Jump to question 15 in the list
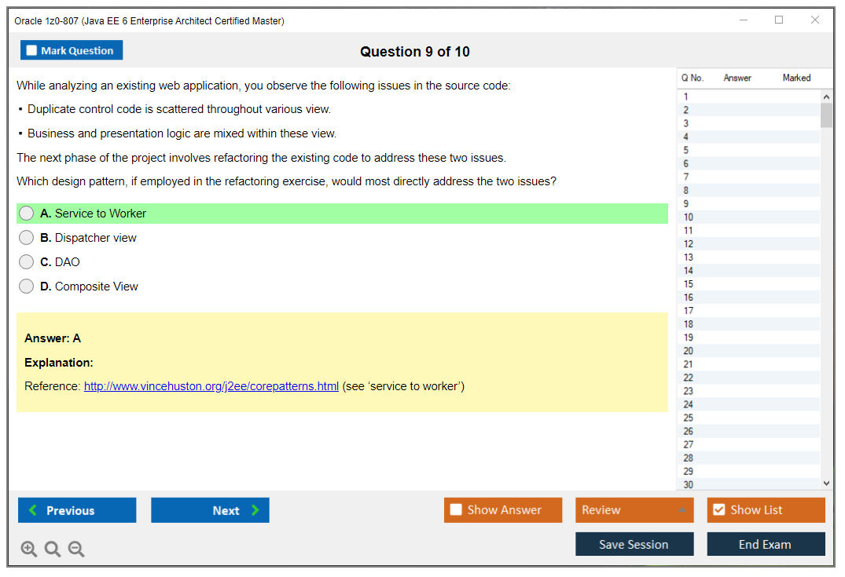Screen dimensions: 845x577 point(689,284)
